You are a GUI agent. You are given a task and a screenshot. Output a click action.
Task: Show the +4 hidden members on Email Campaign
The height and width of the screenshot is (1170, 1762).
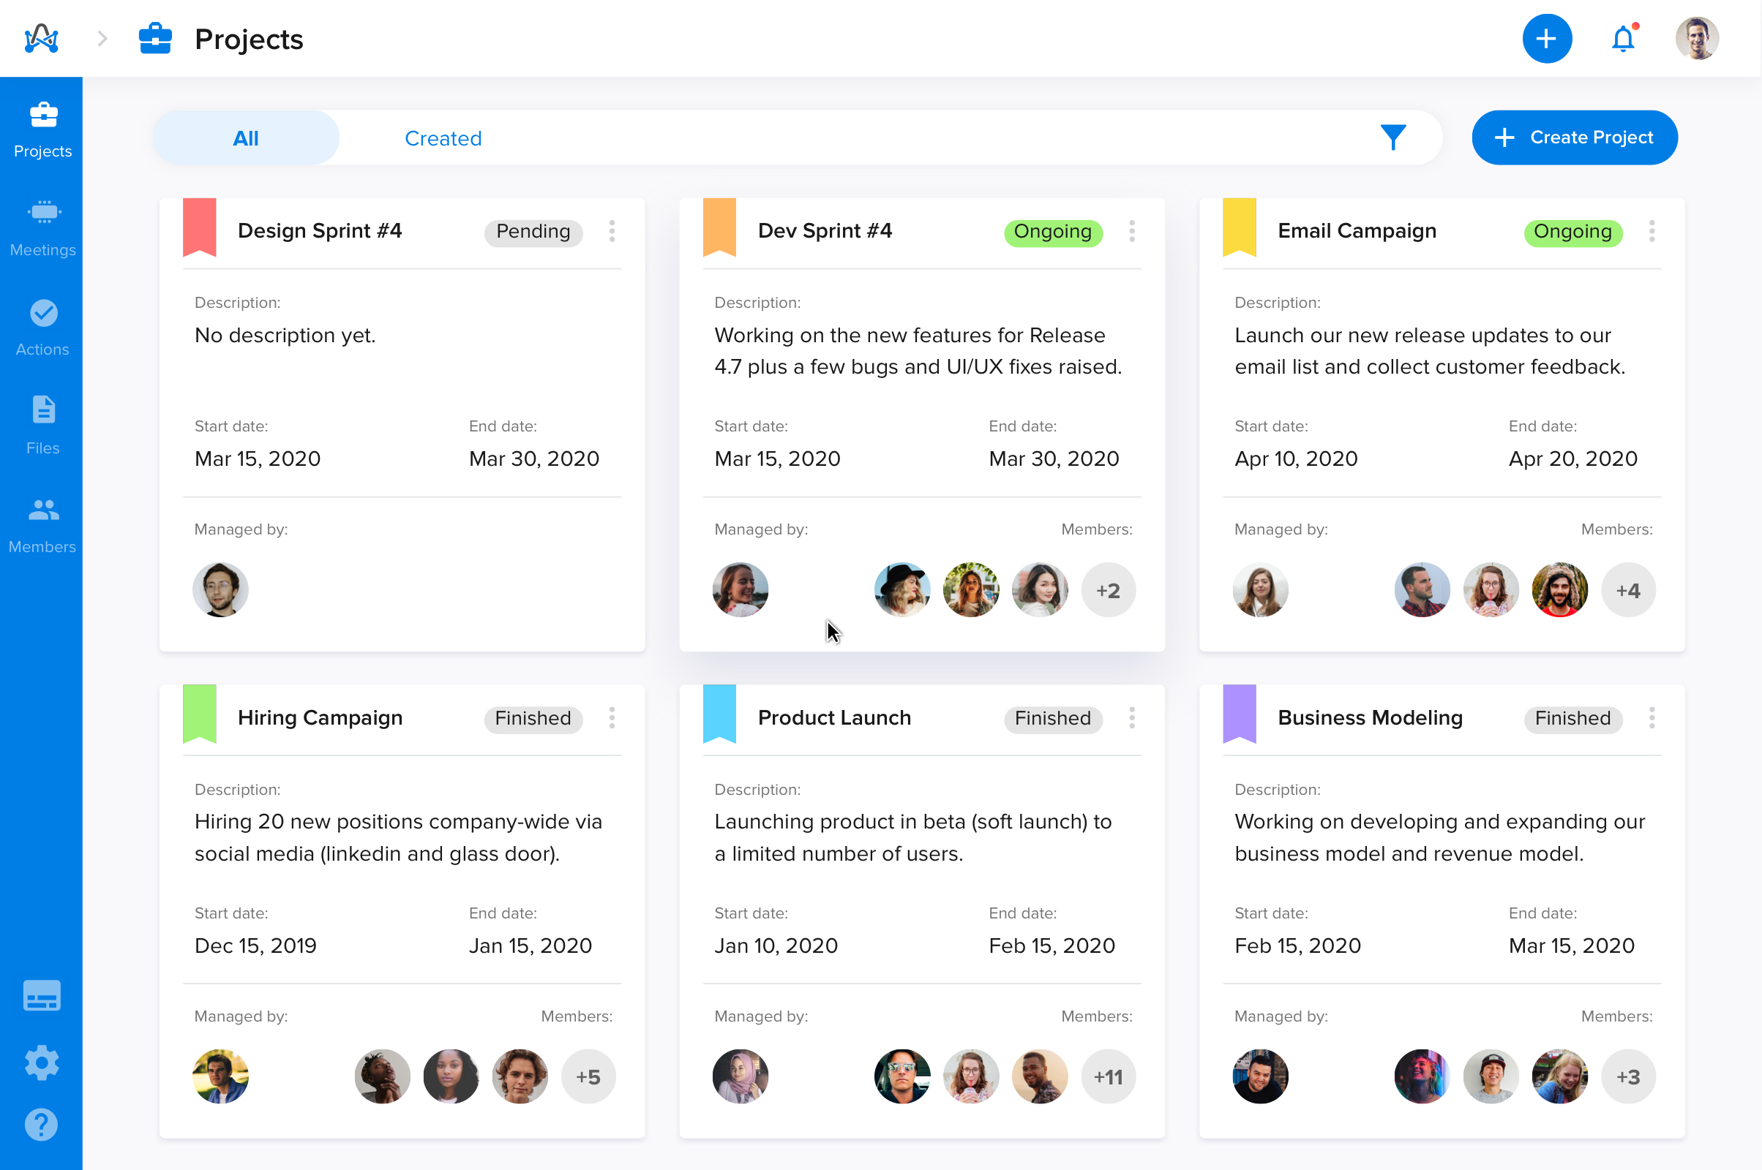pos(1628,589)
